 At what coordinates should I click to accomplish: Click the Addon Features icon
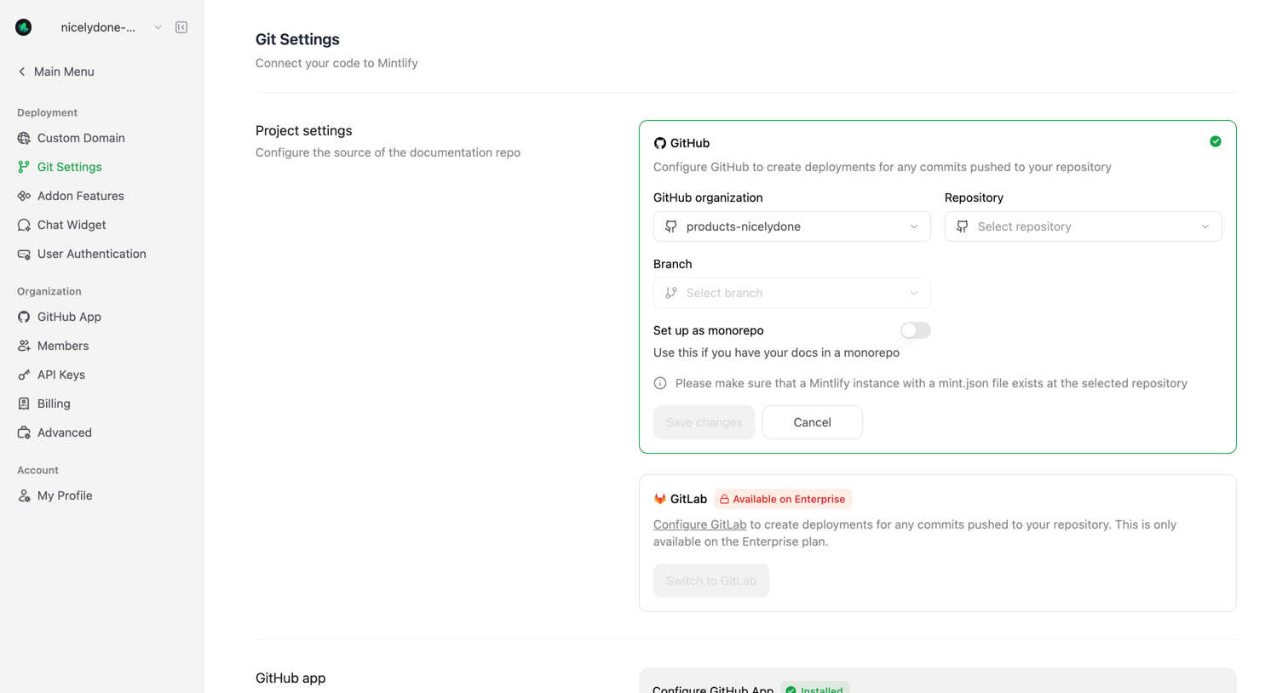[24, 196]
